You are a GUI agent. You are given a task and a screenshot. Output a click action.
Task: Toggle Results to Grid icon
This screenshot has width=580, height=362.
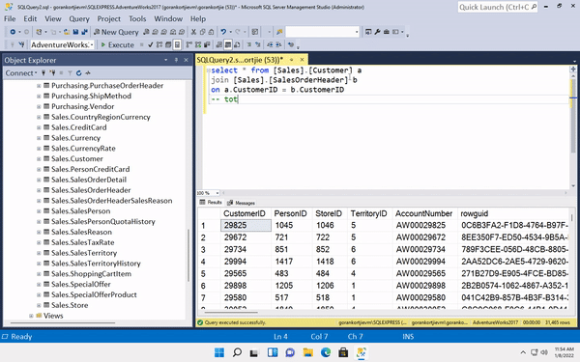click(228, 45)
